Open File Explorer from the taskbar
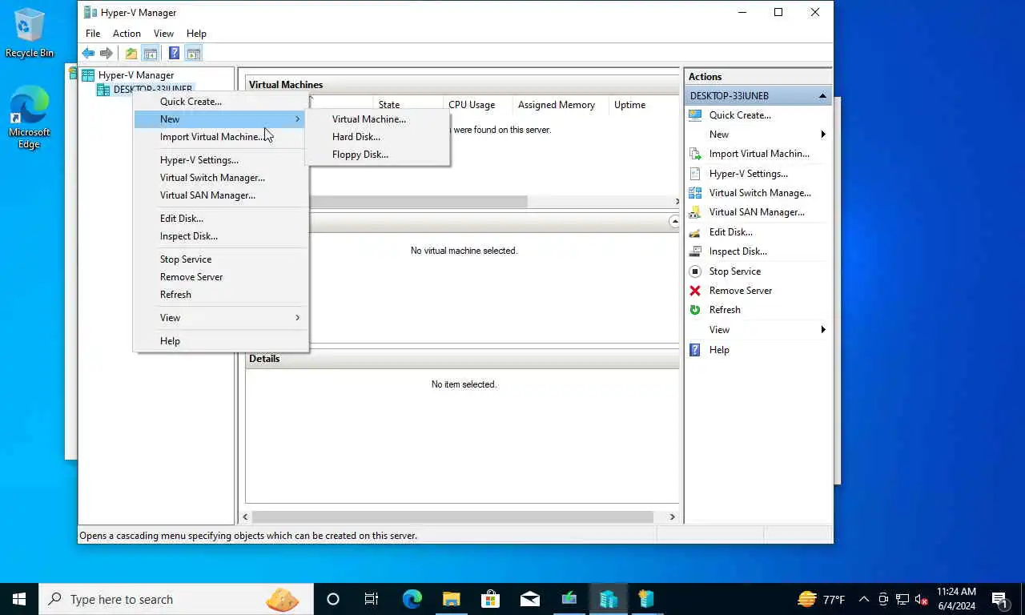The height and width of the screenshot is (615, 1025). pyautogui.click(x=451, y=599)
